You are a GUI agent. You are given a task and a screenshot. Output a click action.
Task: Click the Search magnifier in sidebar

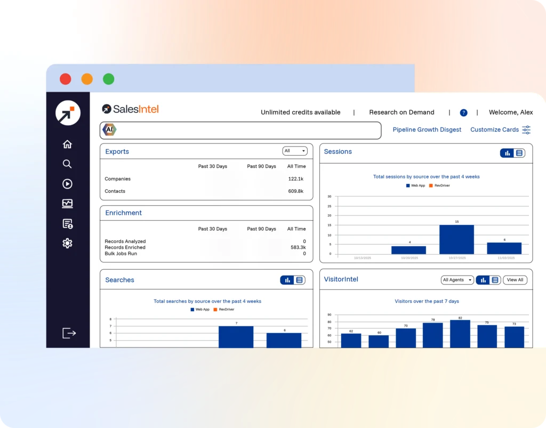[x=67, y=164]
